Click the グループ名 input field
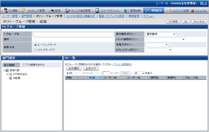The height and width of the screenshot is (132, 209). pos(73,34)
